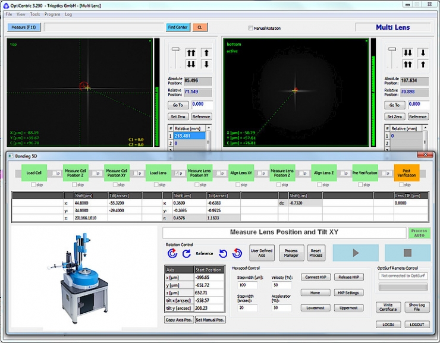Click Reference button in top camera panel
Viewport: 440px width, 343px height.
(201, 117)
